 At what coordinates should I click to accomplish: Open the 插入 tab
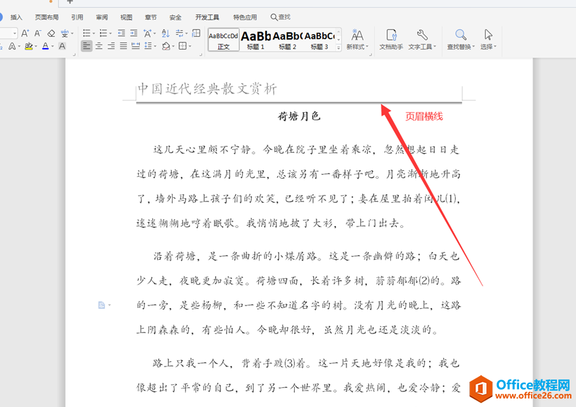coord(16,17)
